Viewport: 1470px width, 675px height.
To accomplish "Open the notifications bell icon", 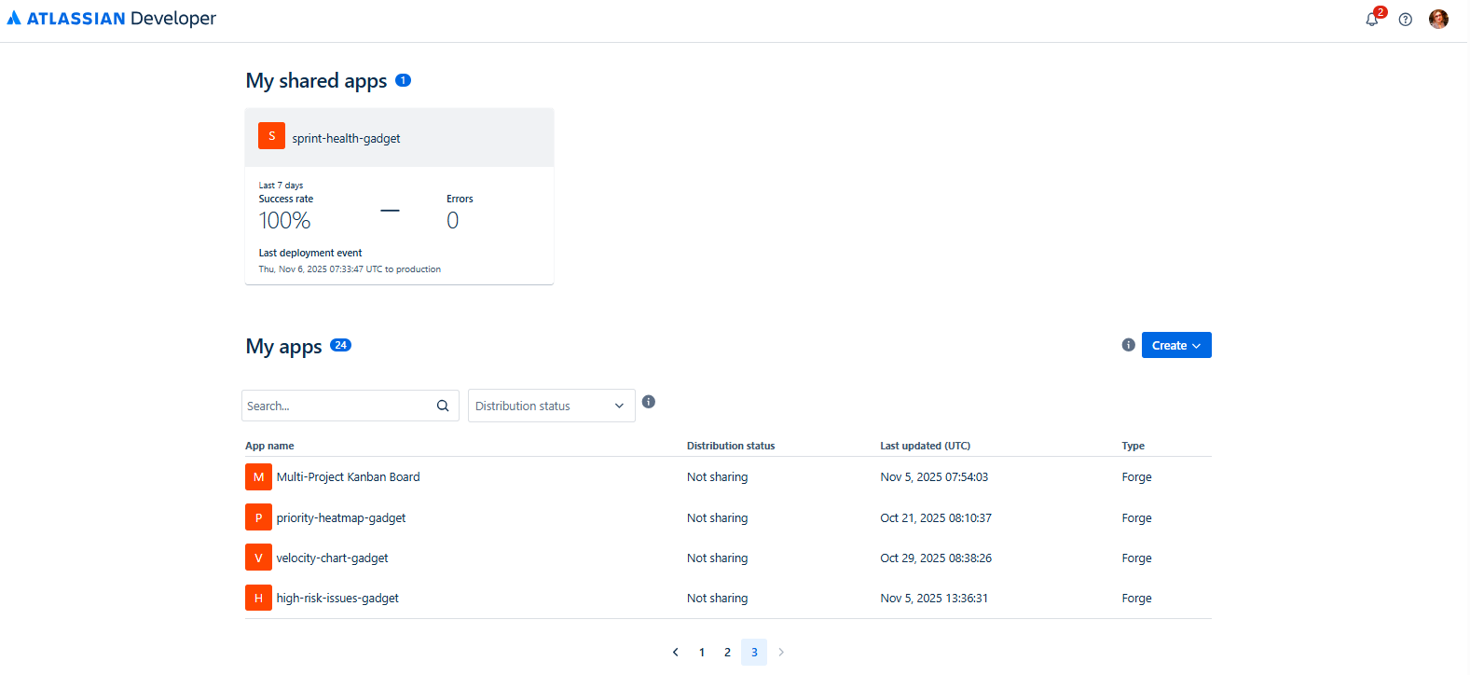I will (1371, 20).
